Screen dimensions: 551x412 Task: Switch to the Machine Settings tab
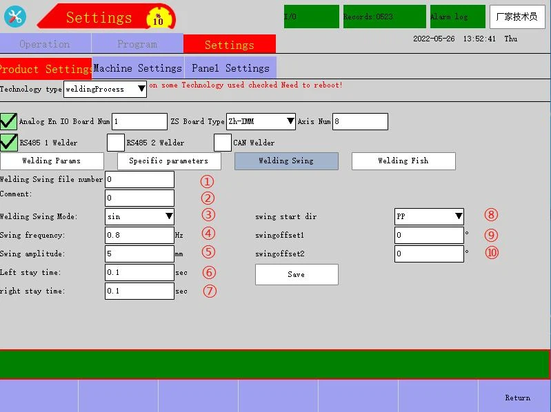(137, 68)
